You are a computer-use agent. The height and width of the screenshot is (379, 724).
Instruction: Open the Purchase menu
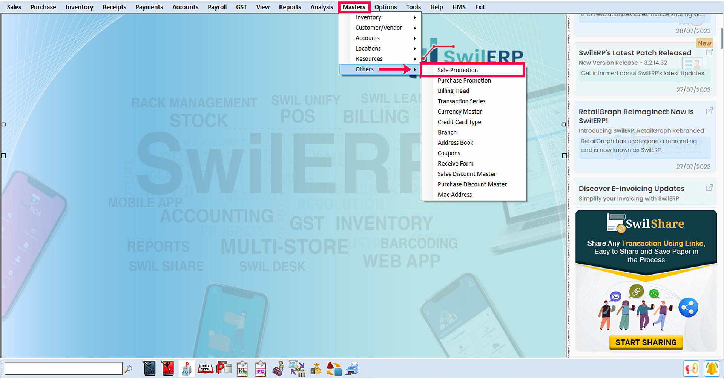43,7
